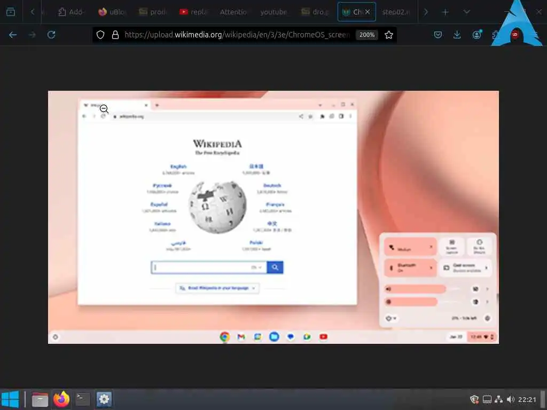Switch to the uBlock tab
547x410 pixels.
point(112,12)
